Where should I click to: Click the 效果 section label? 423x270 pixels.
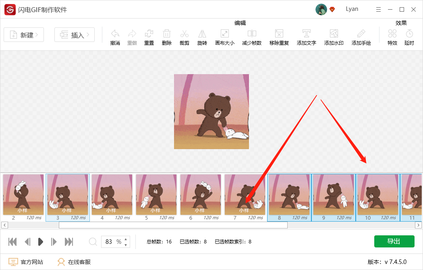tap(401, 23)
